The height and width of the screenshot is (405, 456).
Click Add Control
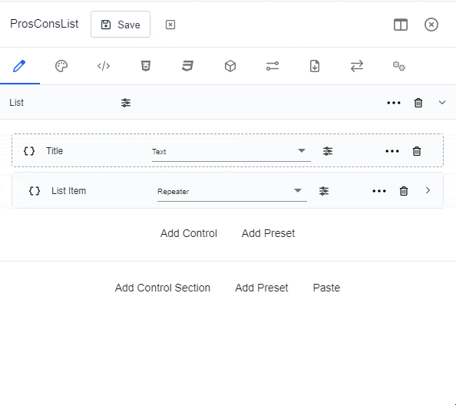click(x=189, y=233)
